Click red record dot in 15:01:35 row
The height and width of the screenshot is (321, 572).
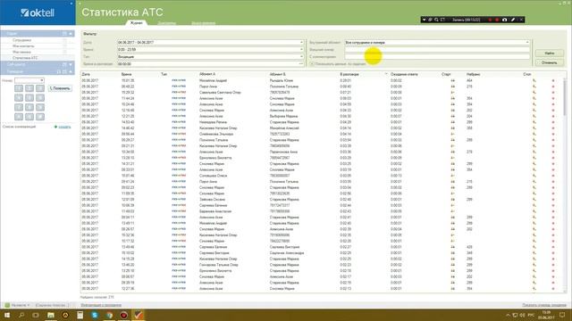(553, 81)
